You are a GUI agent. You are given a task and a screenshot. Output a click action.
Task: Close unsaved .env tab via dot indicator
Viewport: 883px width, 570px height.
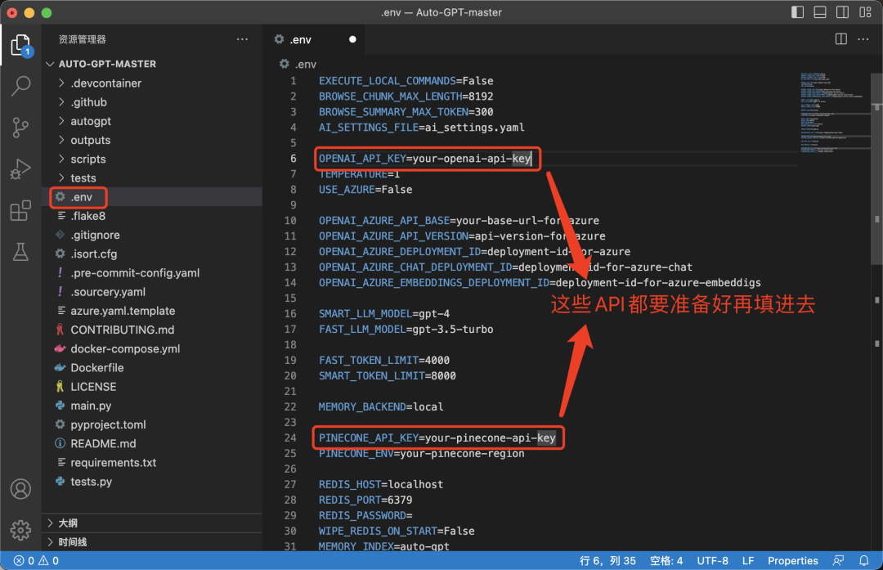click(x=352, y=39)
